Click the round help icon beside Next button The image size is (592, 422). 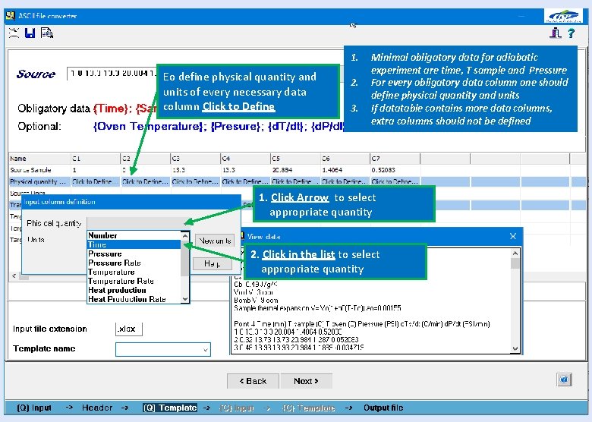click(x=564, y=379)
